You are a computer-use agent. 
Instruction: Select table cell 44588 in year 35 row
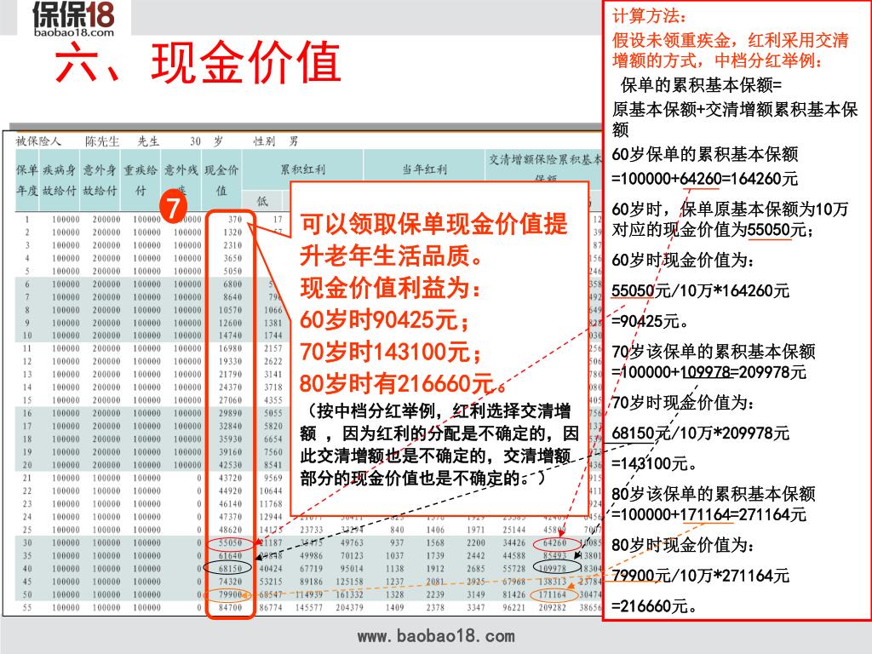click(x=513, y=555)
